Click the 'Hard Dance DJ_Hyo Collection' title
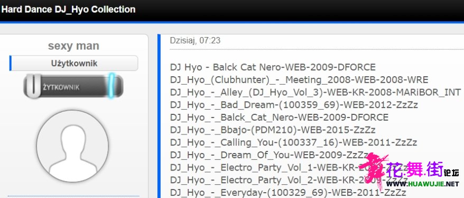 click(68, 9)
